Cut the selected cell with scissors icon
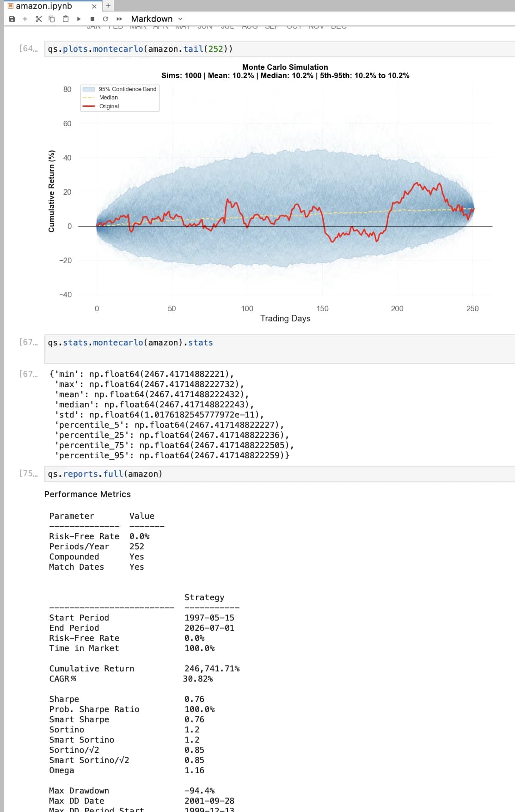This screenshot has height=812, width=515. [38, 19]
